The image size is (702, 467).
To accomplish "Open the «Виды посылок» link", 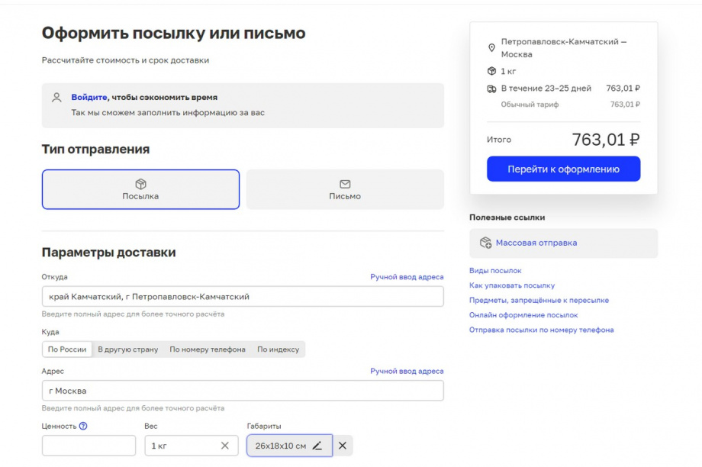I will pyautogui.click(x=496, y=270).
